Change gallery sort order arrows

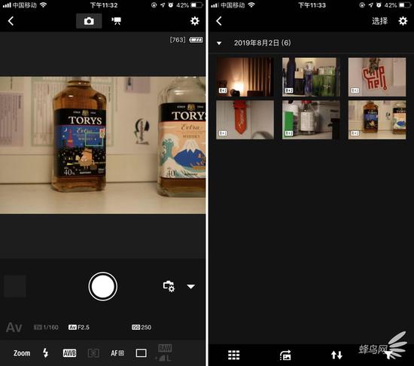[336, 355]
